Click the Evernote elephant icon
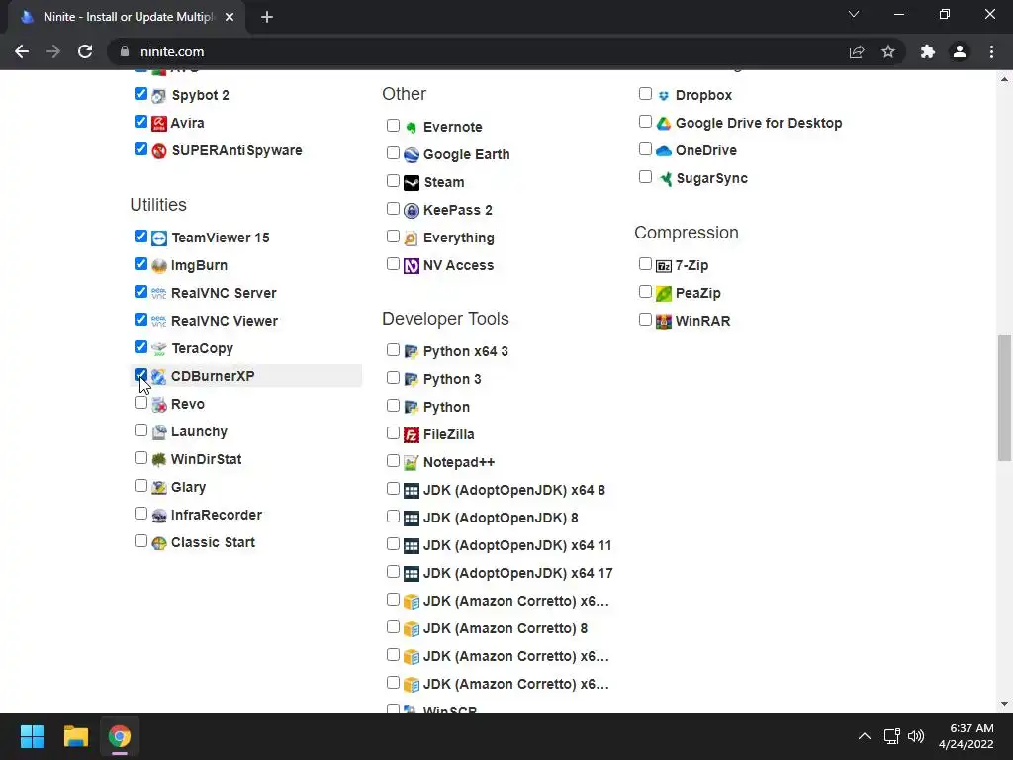 point(412,128)
